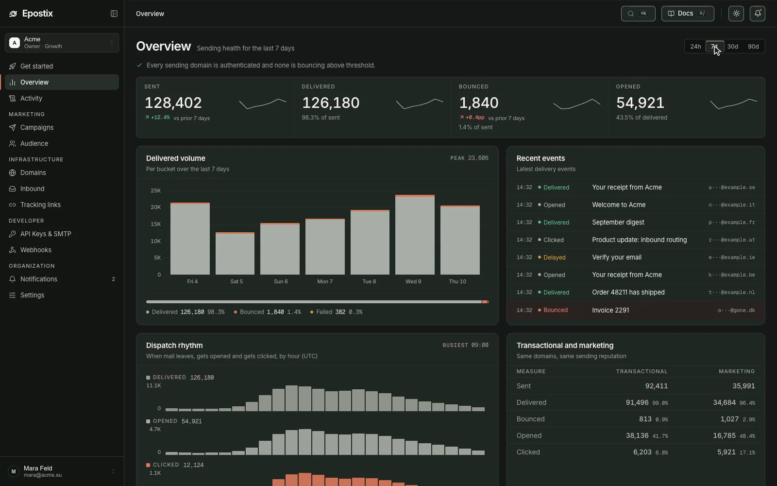Open the notifications bell in header

(x=758, y=14)
